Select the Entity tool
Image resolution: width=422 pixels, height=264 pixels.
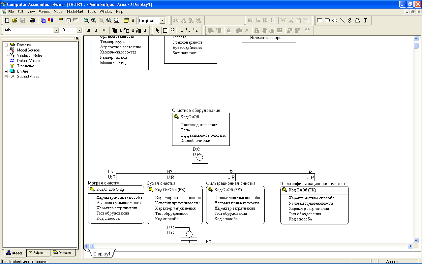coord(165,30)
